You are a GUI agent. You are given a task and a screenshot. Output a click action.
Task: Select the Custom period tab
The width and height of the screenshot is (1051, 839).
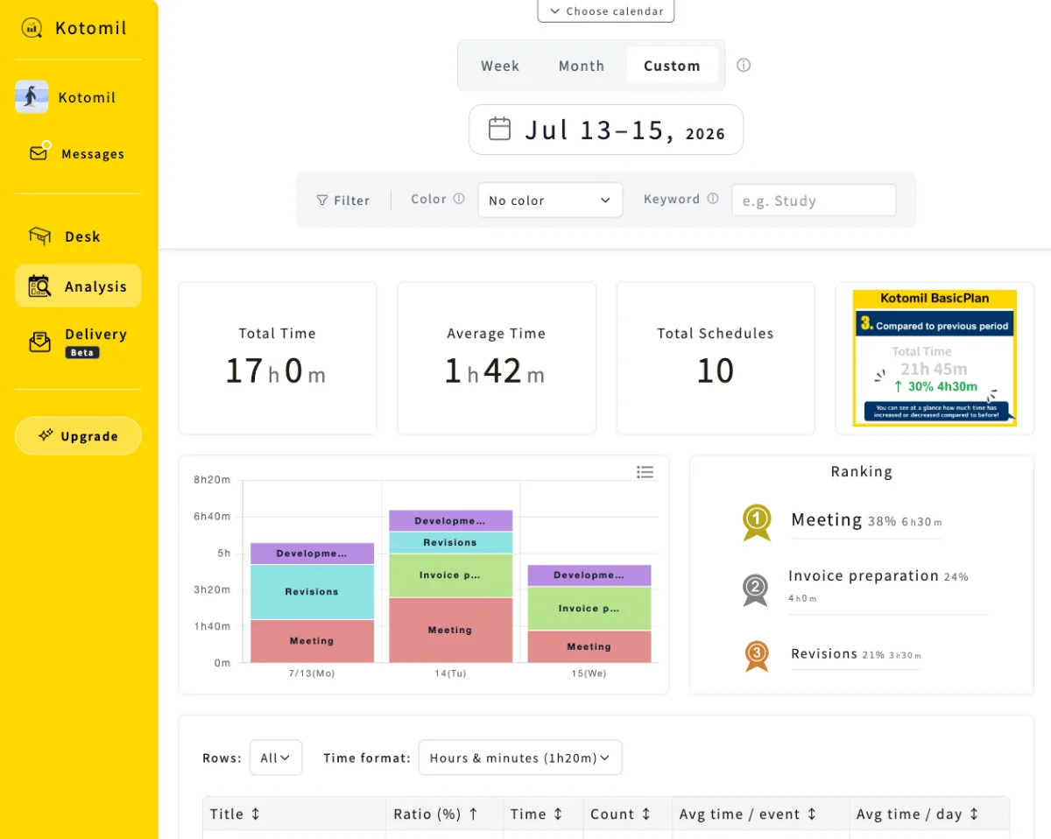point(672,66)
